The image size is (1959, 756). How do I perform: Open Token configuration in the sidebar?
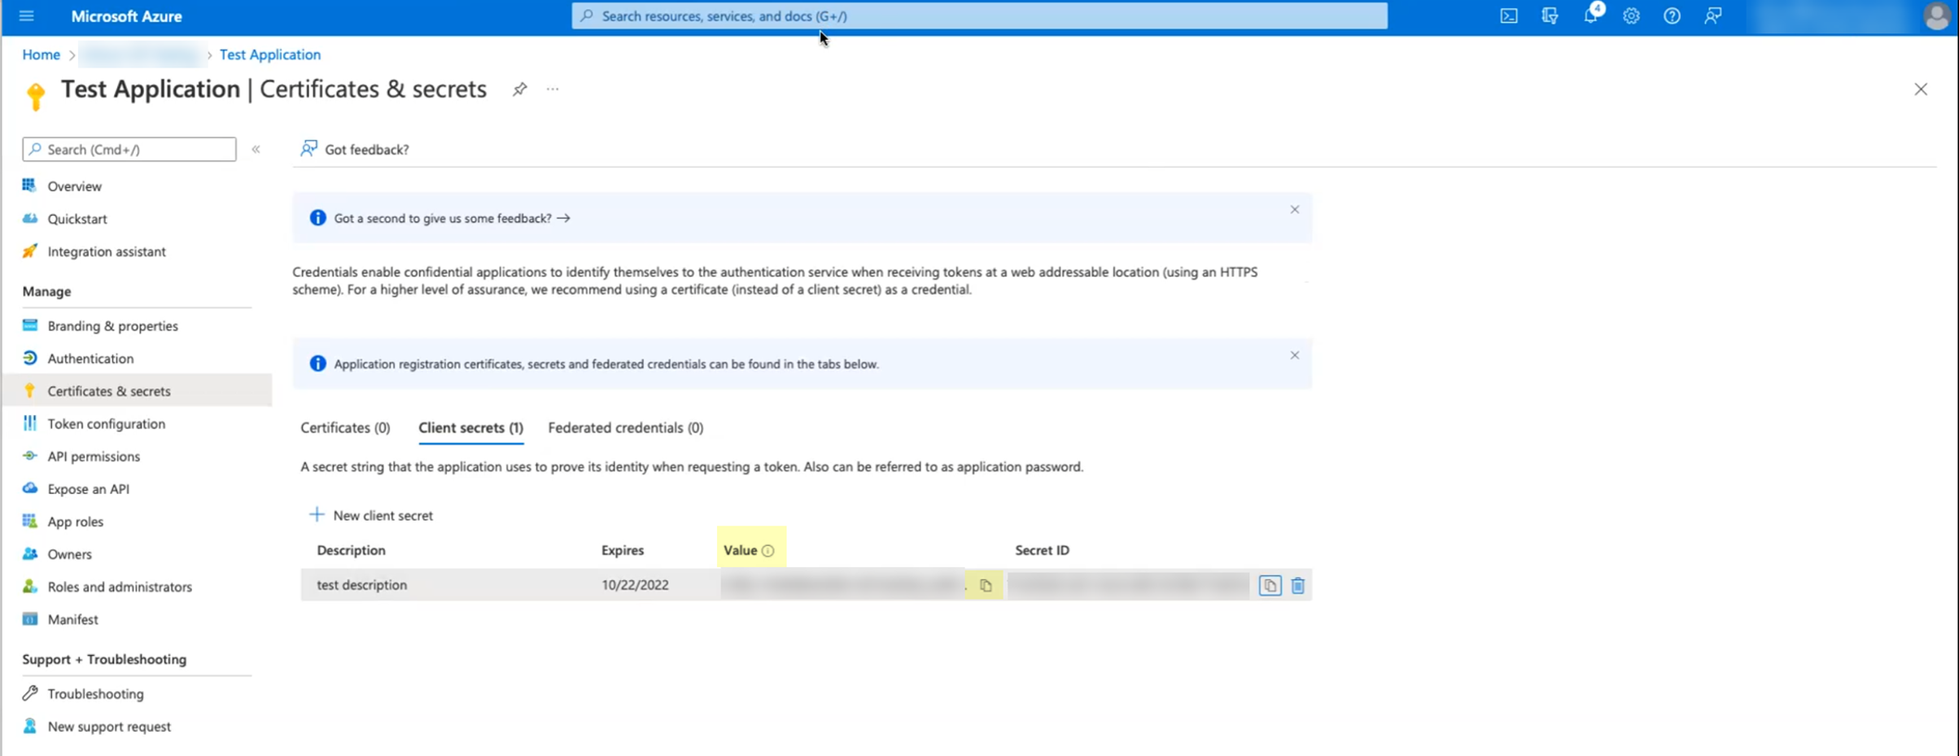[106, 423]
